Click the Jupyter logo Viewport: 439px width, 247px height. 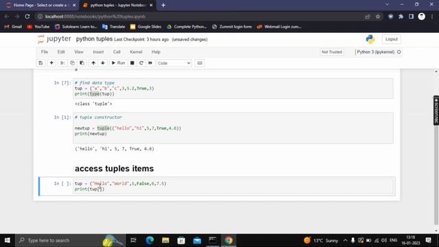click(x=54, y=39)
